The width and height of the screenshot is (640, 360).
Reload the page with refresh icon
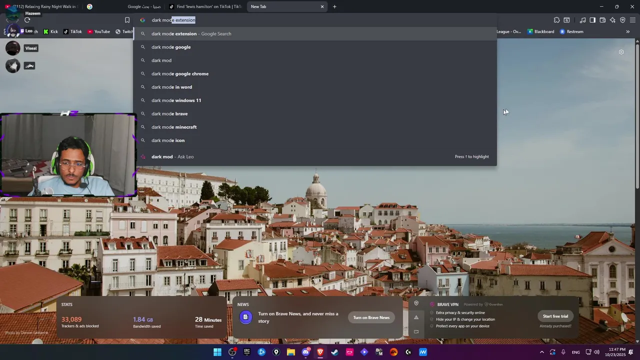click(27, 20)
